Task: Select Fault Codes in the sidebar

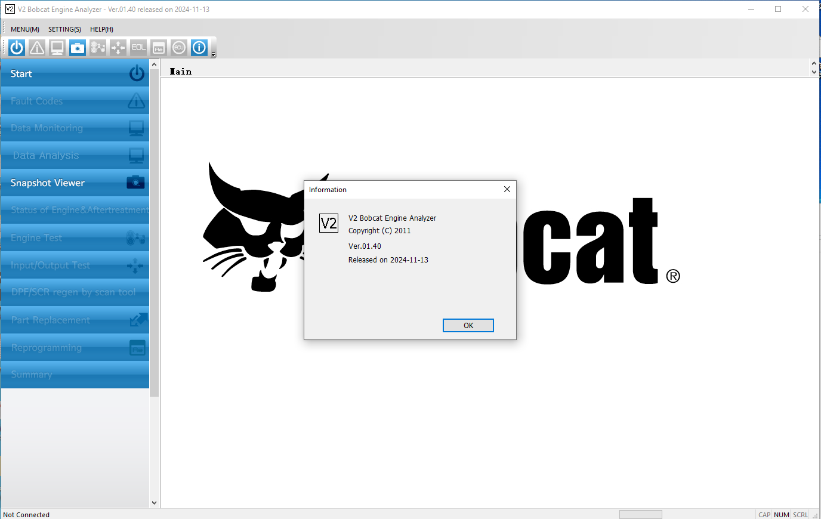Action: pyautogui.click(x=75, y=101)
